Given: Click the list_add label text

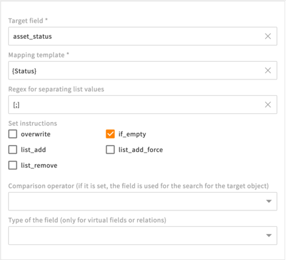Looking at the screenshot, I should coord(33,150).
